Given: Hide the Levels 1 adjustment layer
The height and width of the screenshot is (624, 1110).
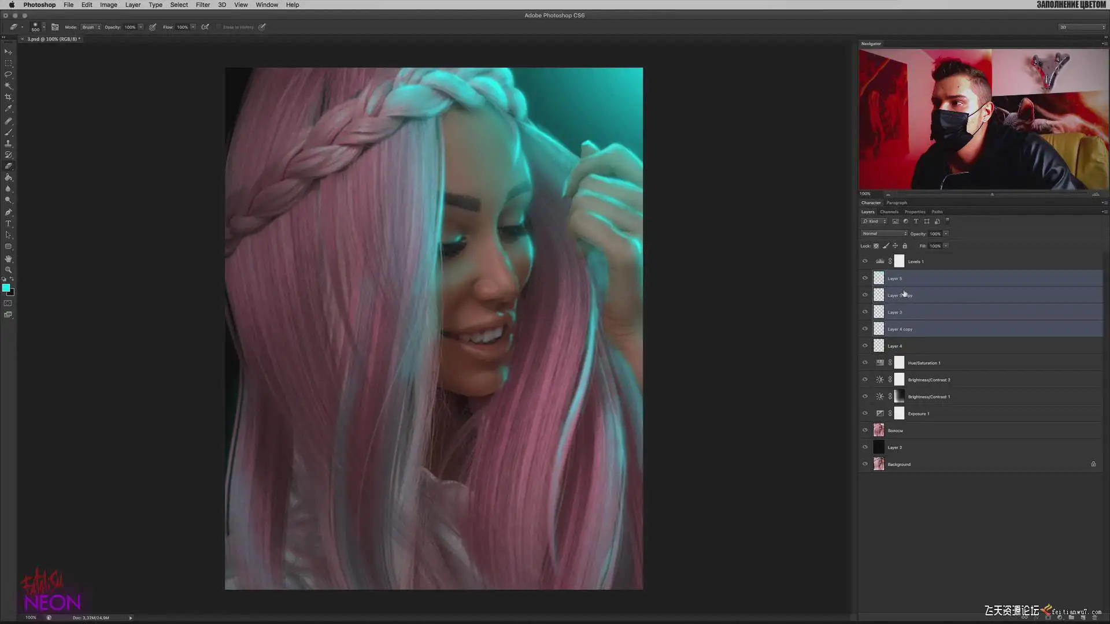Looking at the screenshot, I should pyautogui.click(x=865, y=261).
